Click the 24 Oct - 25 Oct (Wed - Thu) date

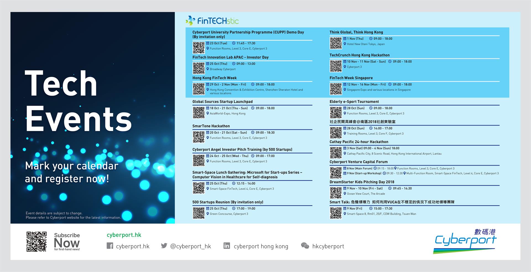[x=229, y=156]
